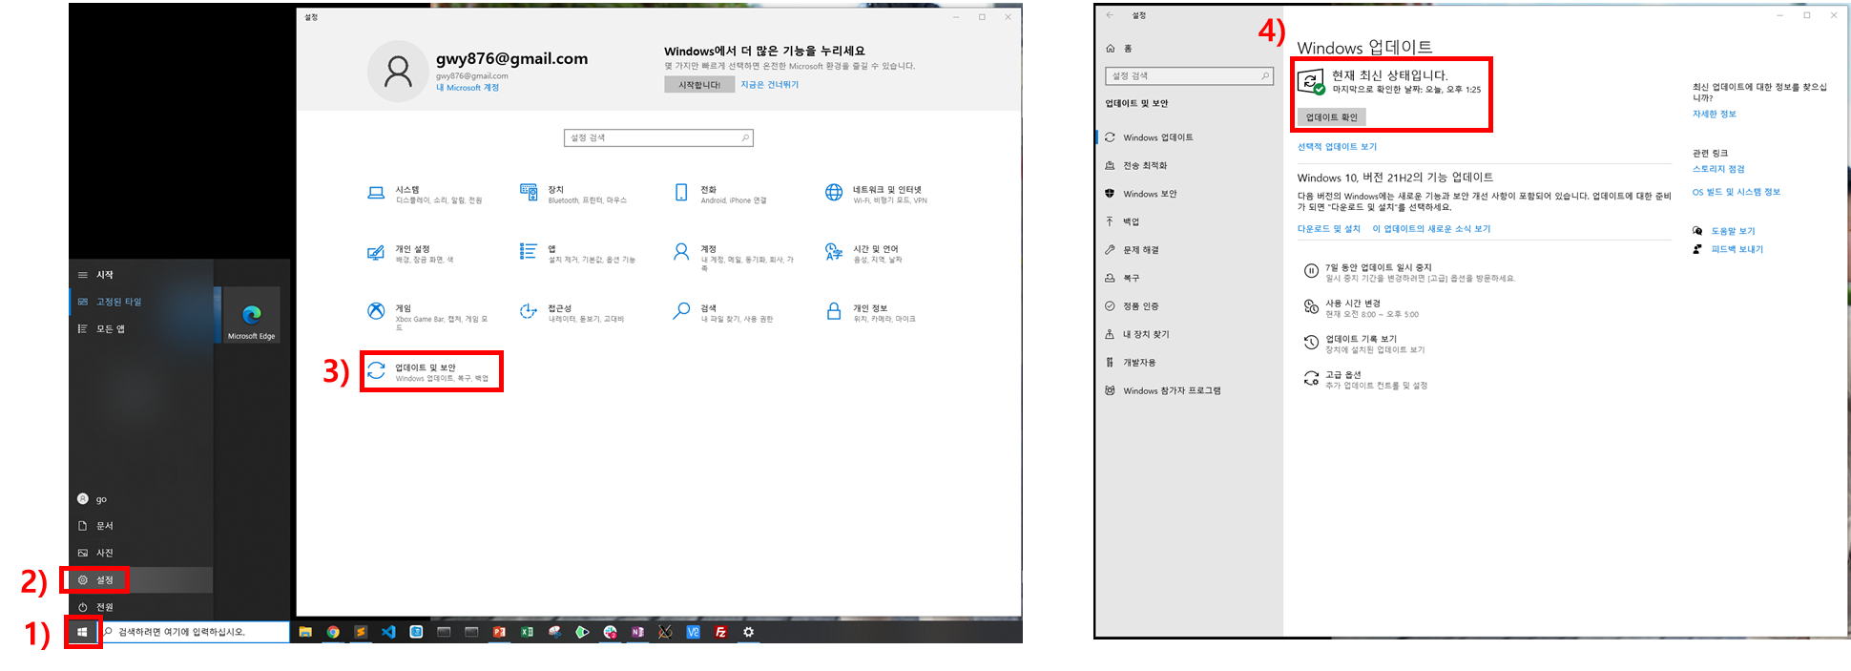Open FileZilla from the taskbar
1851x671 pixels.
pos(720,632)
